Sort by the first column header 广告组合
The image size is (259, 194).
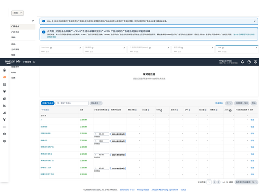(45, 110)
